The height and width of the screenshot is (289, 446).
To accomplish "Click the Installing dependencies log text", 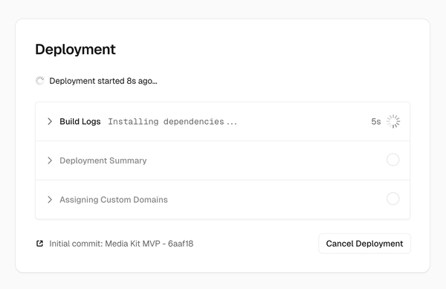I will coord(172,122).
